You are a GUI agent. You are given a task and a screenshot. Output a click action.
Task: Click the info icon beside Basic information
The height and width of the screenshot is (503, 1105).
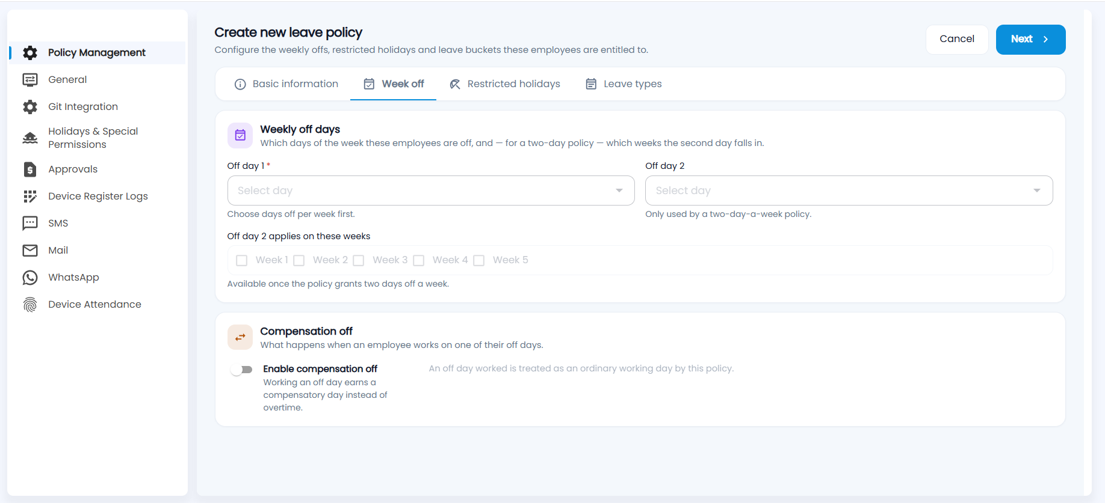coord(240,84)
